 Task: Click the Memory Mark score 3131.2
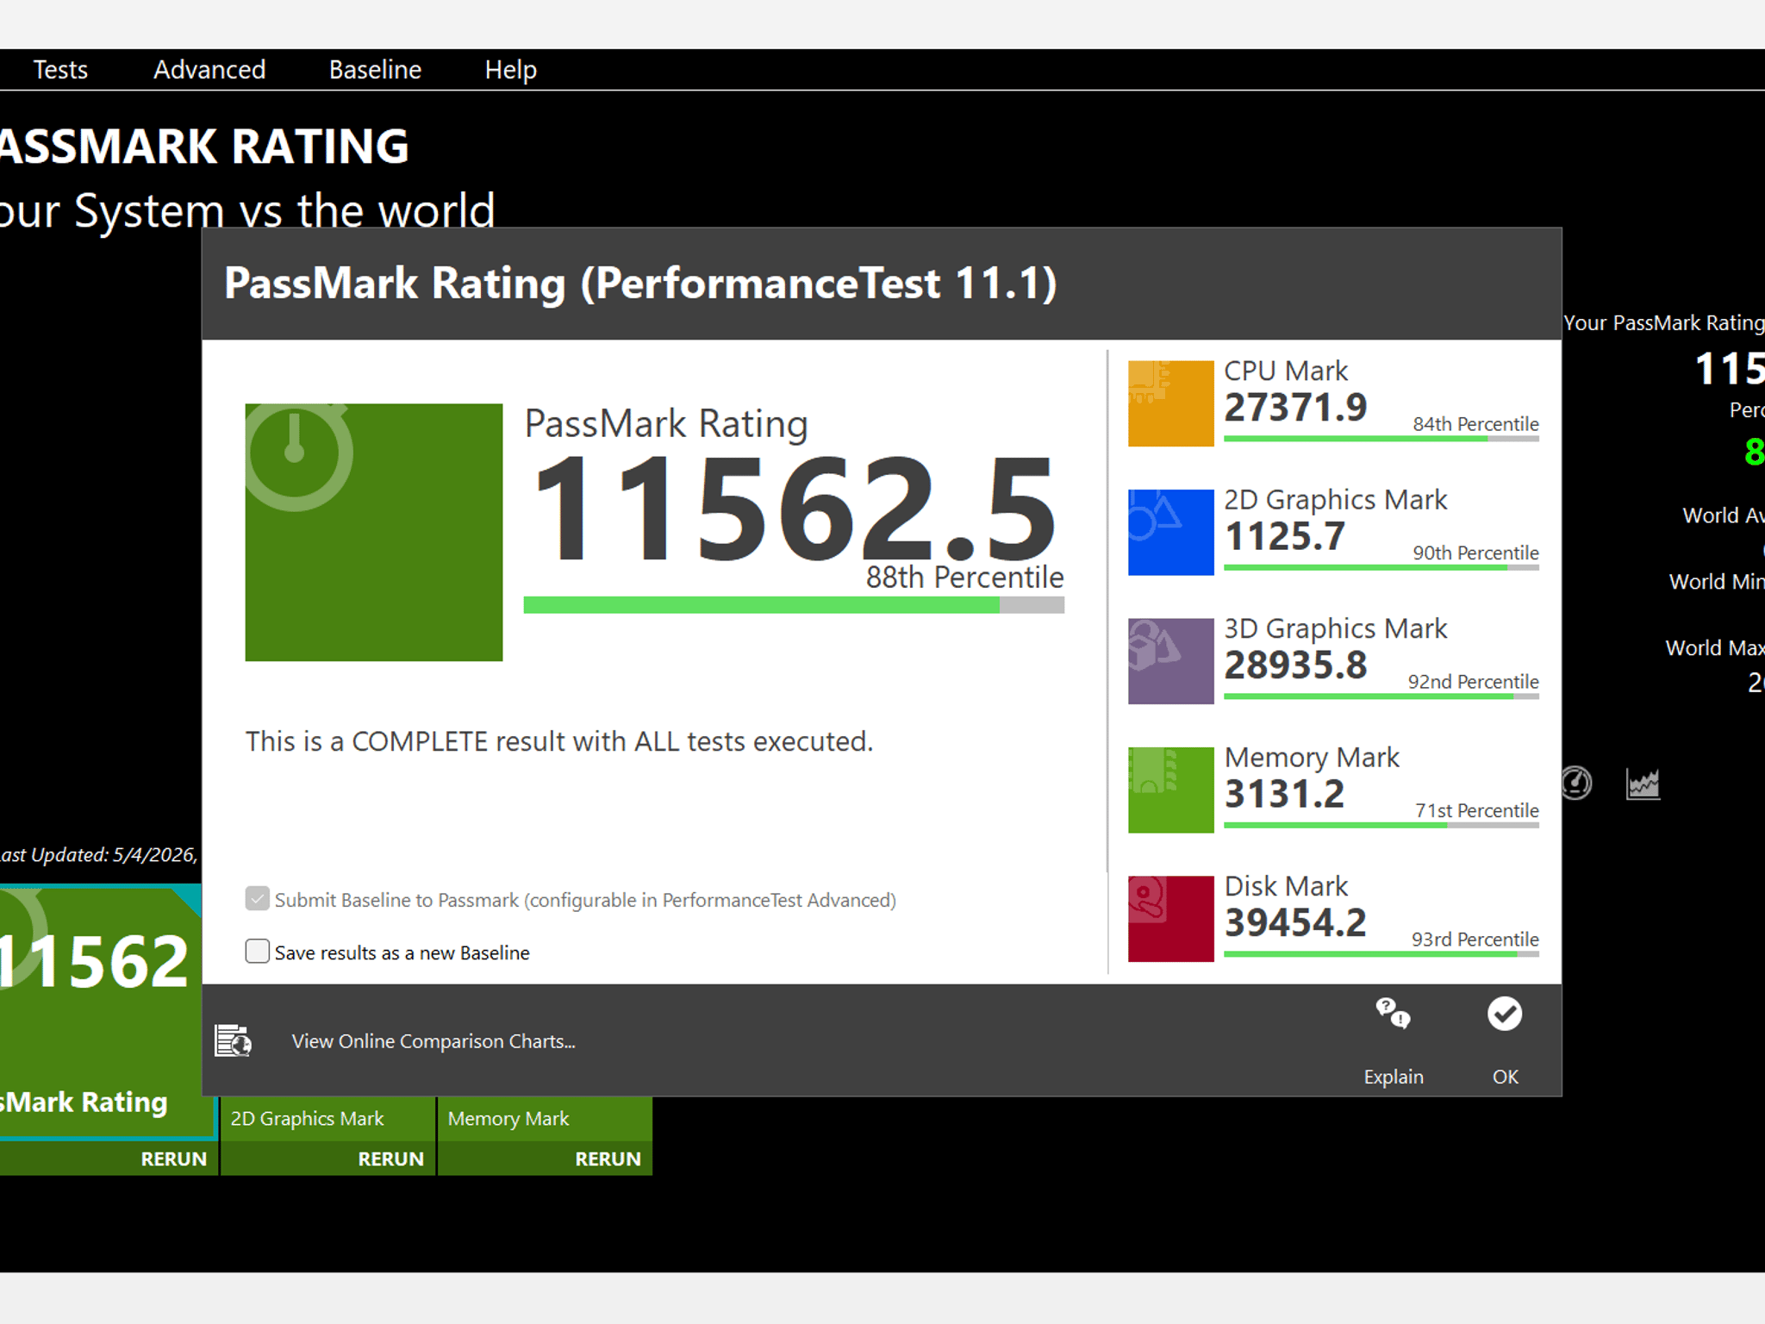pos(1284,794)
